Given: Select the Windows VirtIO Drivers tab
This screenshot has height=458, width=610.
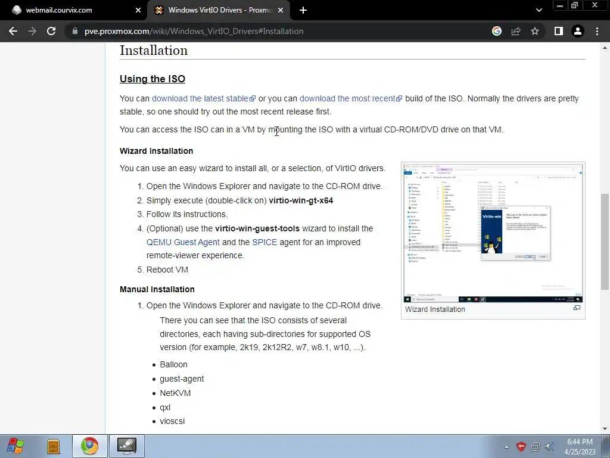Looking at the screenshot, I should 219,11.
